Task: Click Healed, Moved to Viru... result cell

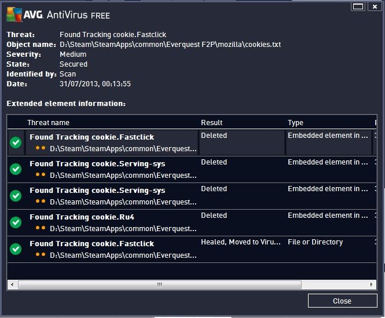Action: (241, 242)
